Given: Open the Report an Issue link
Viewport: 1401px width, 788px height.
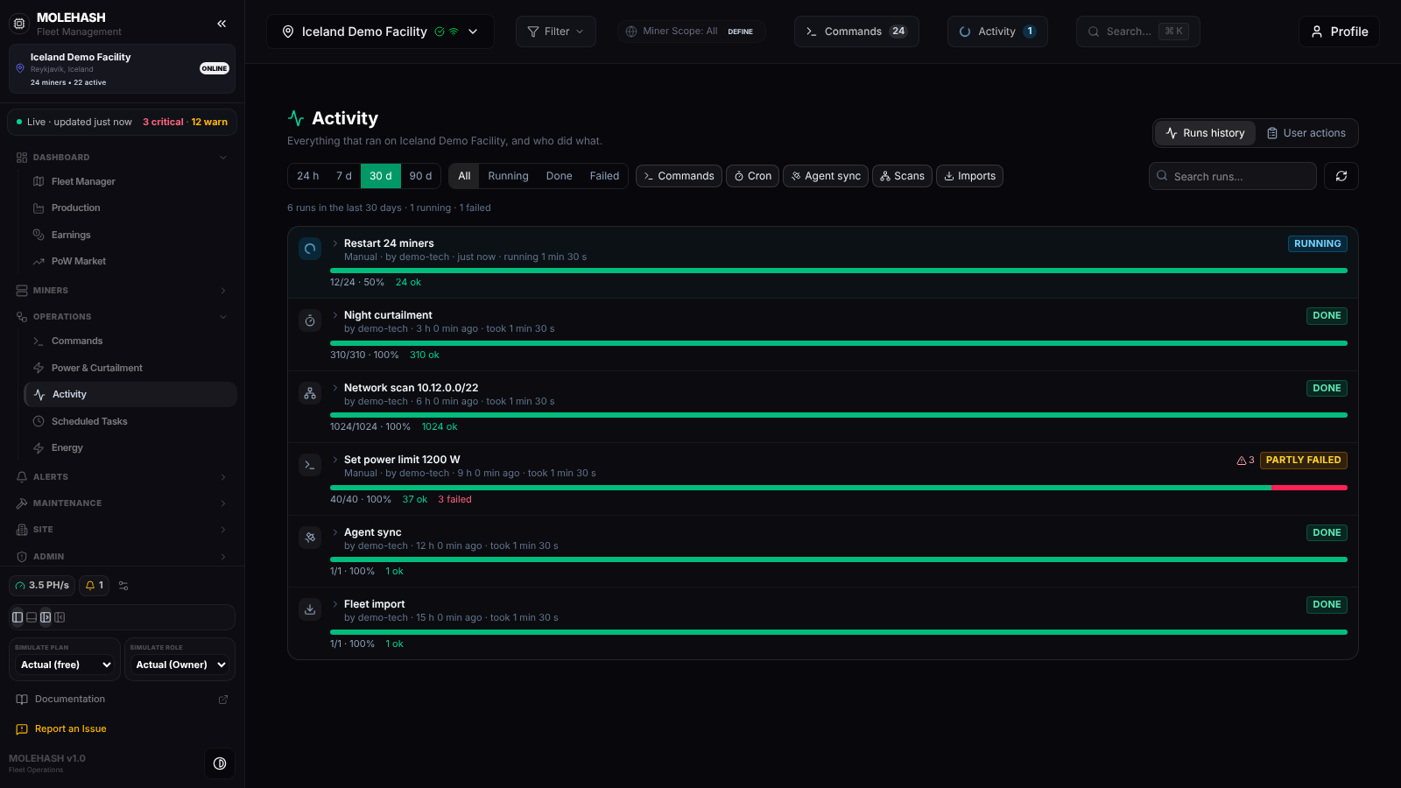Looking at the screenshot, I should (70, 729).
